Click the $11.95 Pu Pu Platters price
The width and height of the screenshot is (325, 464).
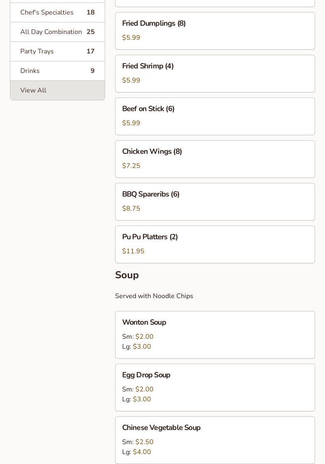pyautogui.click(x=133, y=251)
